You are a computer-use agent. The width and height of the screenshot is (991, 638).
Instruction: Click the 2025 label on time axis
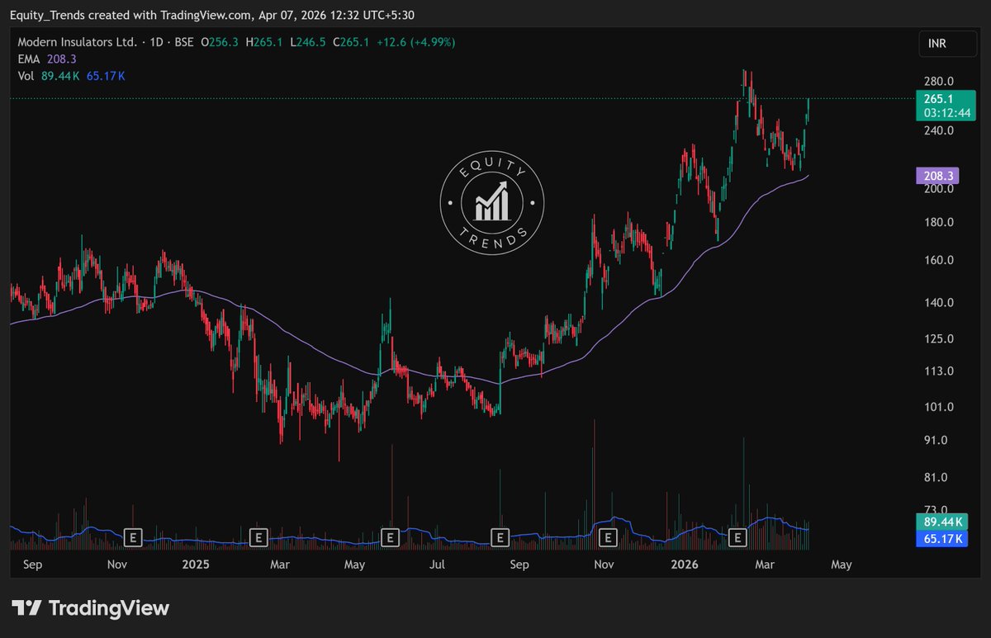pyautogui.click(x=197, y=565)
